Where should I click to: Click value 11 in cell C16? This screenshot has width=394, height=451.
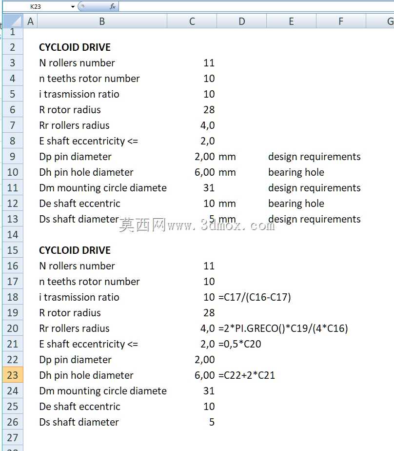209,266
